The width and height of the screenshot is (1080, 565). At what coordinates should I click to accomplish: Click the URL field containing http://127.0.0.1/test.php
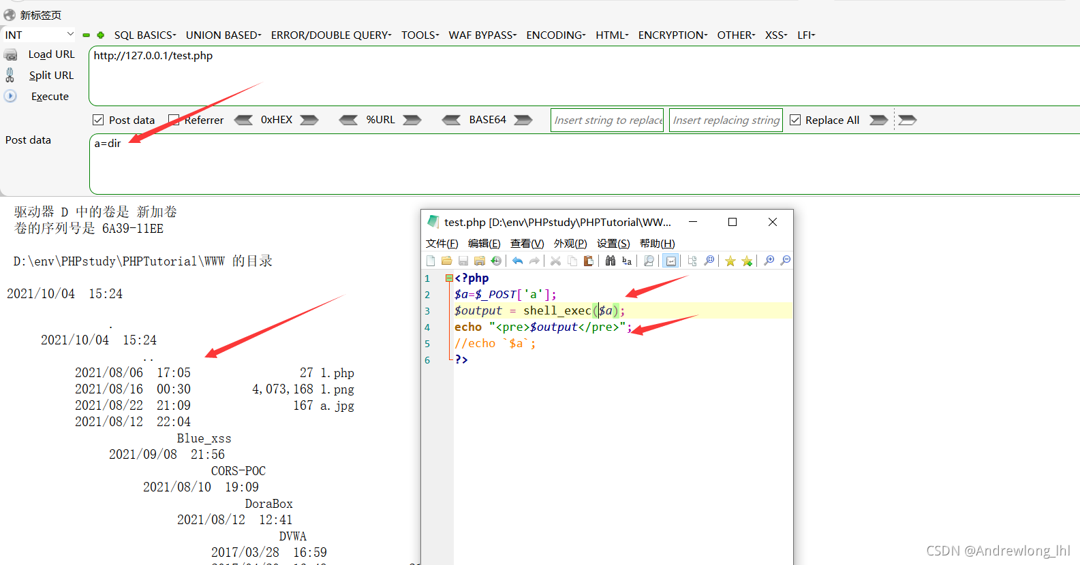(584, 76)
